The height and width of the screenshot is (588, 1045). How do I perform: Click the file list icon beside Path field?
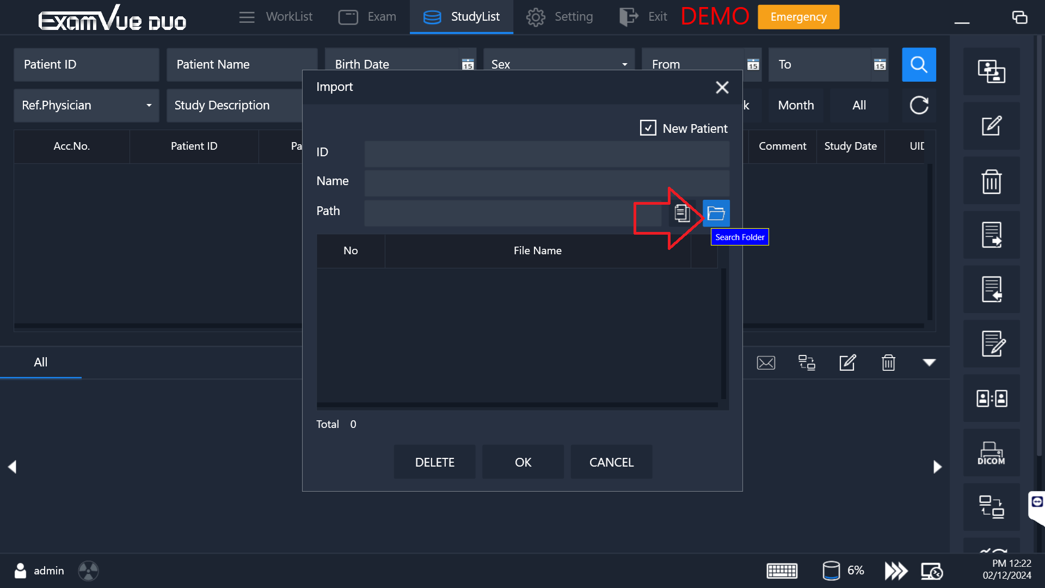tap(682, 213)
